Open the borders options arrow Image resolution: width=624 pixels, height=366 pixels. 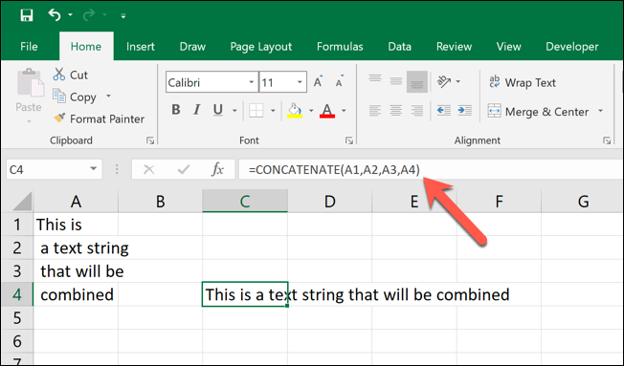(273, 110)
